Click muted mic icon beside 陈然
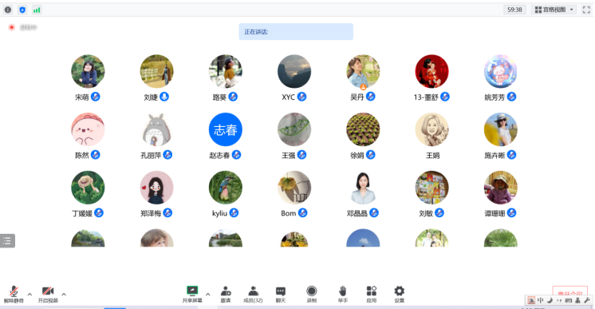Screen dimensions: 595x309 click(96, 155)
